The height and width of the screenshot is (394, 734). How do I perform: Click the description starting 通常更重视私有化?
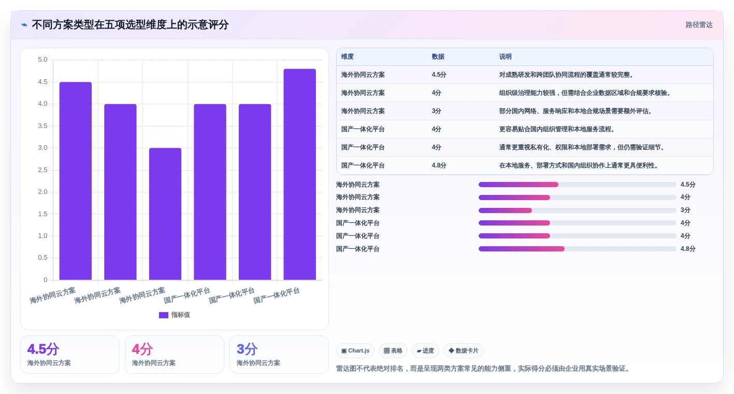(583, 147)
